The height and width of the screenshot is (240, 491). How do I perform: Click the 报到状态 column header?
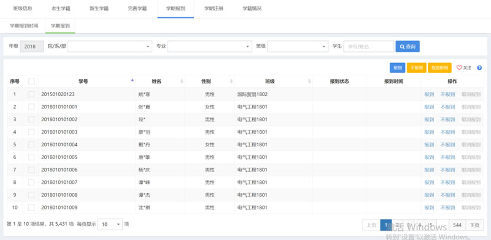(339, 81)
